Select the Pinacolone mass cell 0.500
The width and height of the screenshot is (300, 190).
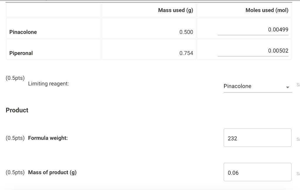(x=186, y=32)
